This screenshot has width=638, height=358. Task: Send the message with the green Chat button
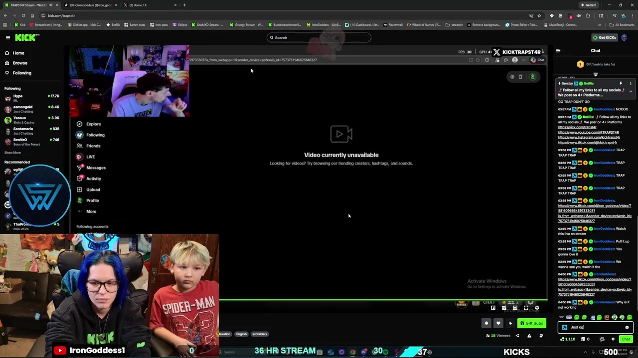click(x=626, y=339)
